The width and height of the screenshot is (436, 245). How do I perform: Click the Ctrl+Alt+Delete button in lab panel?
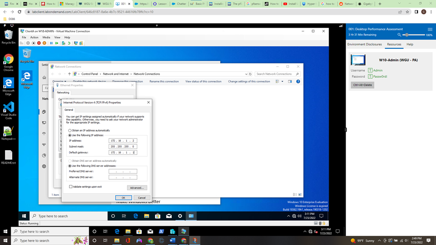click(x=362, y=85)
